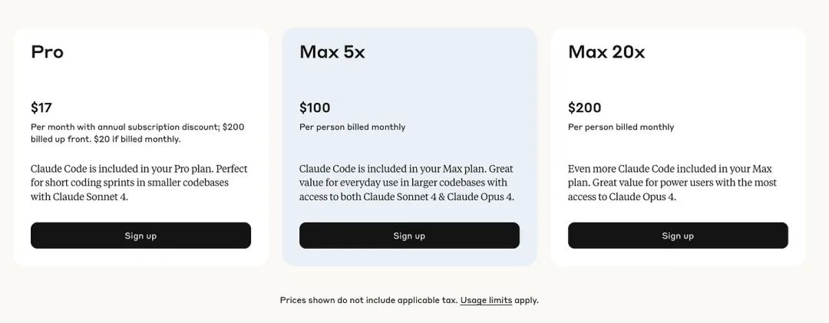Click Sign up on the Max 5x plan
This screenshot has width=829, height=323.
coord(409,236)
